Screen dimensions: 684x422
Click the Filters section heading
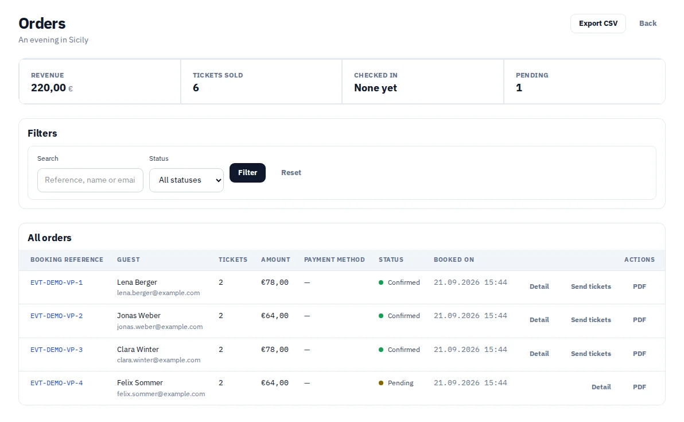42,133
